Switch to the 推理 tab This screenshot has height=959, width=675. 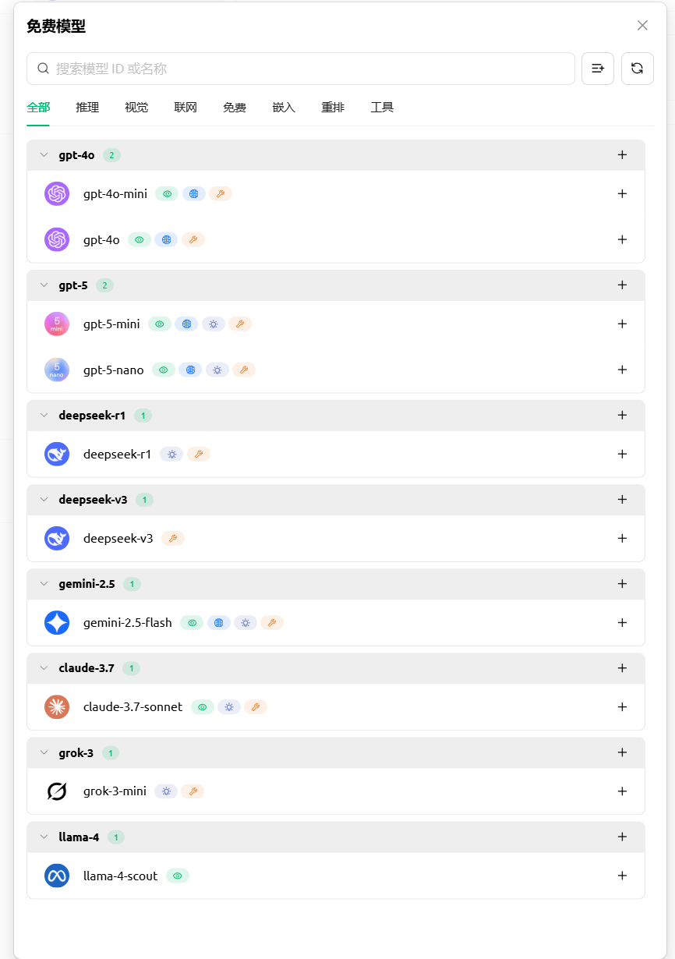pos(87,108)
